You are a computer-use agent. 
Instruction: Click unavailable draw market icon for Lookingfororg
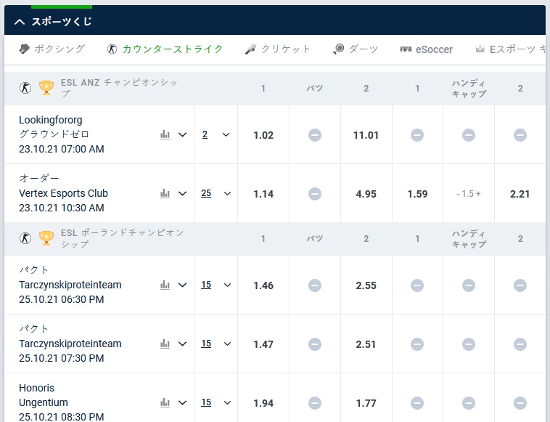click(315, 135)
